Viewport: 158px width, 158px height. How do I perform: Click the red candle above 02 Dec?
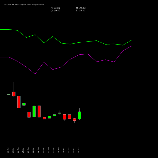(70, 117)
